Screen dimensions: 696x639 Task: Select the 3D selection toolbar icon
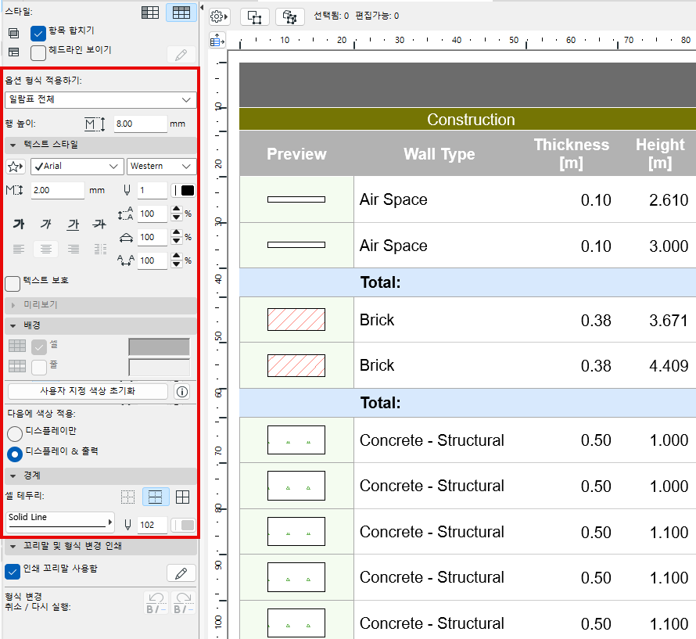pos(289,16)
